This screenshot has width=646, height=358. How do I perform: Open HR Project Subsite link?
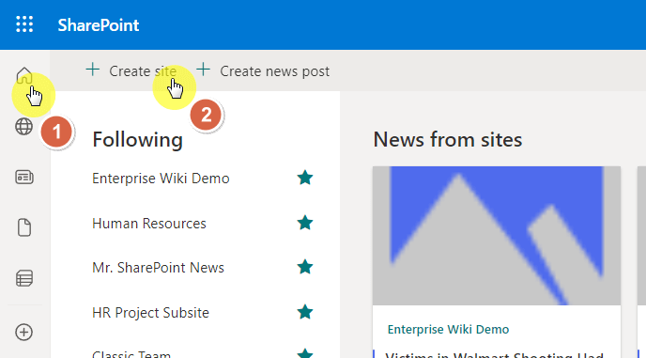(x=151, y=313)
